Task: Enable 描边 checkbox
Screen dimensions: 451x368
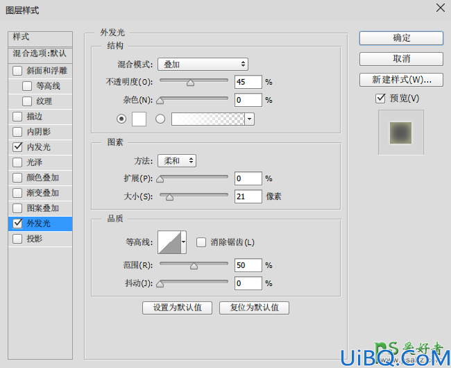Action: pos(17,117)
